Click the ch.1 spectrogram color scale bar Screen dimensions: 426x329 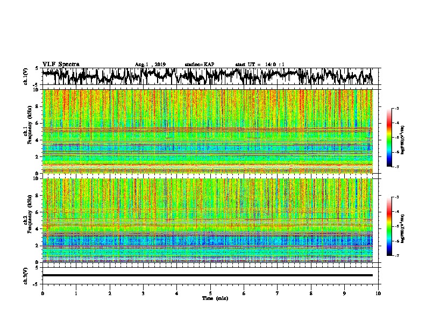tap(389, 138)
